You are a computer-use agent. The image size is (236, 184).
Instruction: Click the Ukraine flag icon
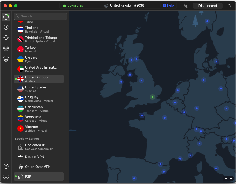point(21,59)
